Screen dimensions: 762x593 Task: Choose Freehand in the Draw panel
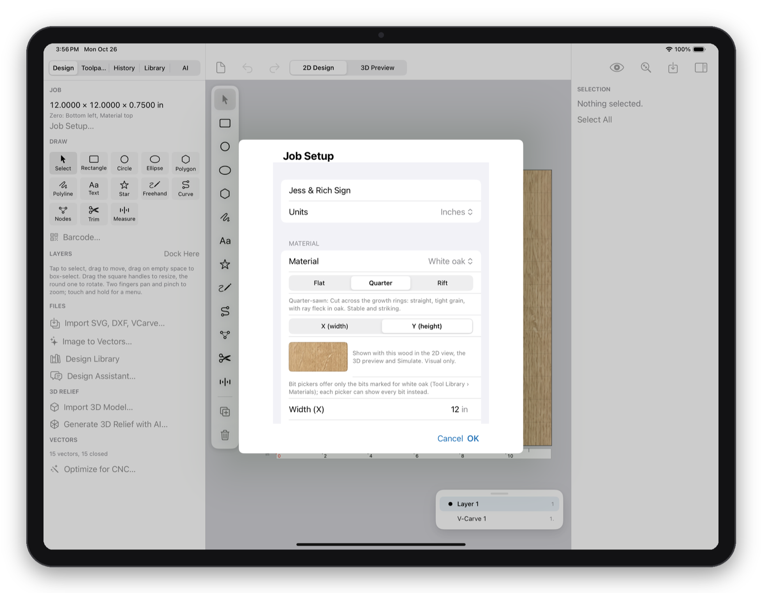tap(155, 188)
